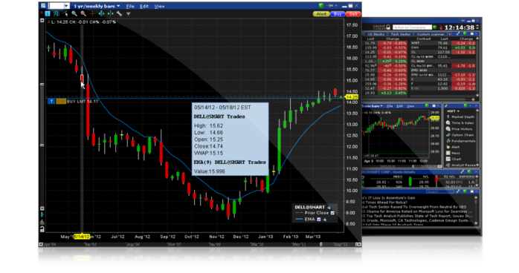Open the File menu in main chart

pyautogui.click(x=130, y=6)
